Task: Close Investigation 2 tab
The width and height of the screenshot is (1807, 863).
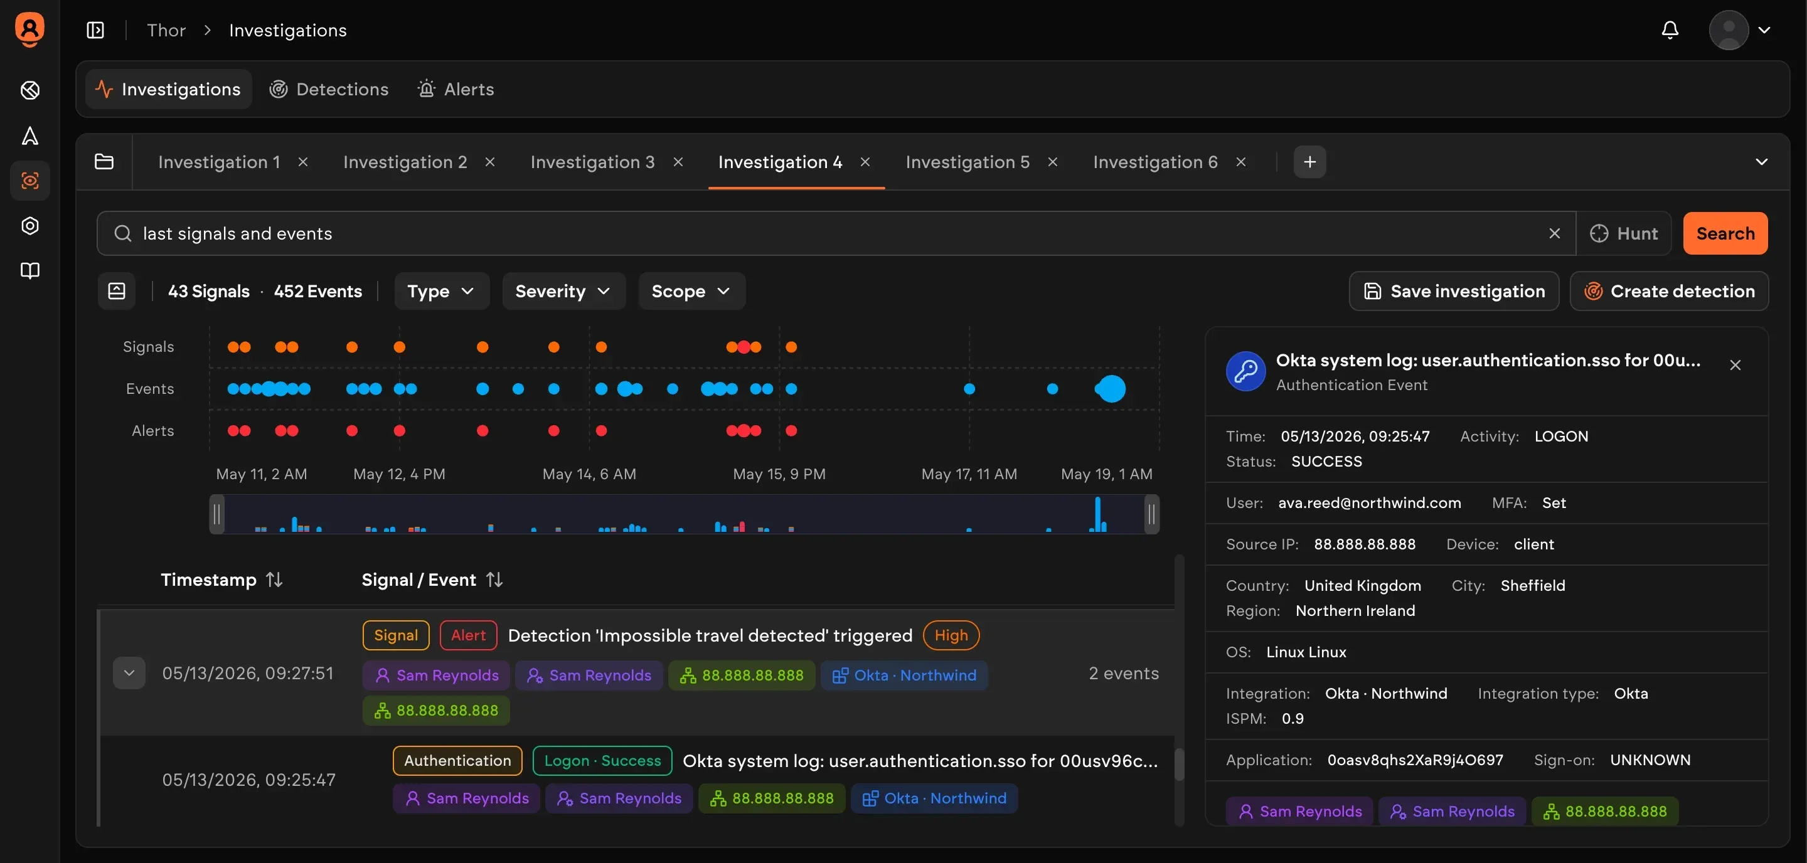Action: (490, 162)
